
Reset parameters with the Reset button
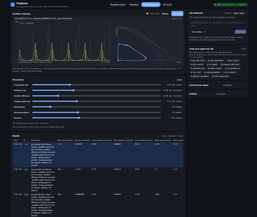click(179, 80)
